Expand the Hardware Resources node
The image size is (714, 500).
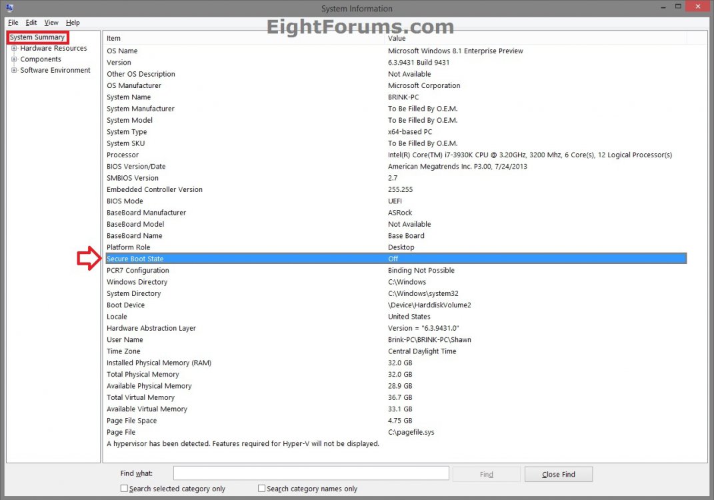pyautogui.click(x=13, y=48)
